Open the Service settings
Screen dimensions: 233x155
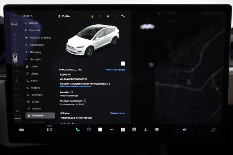coord(34,108)
